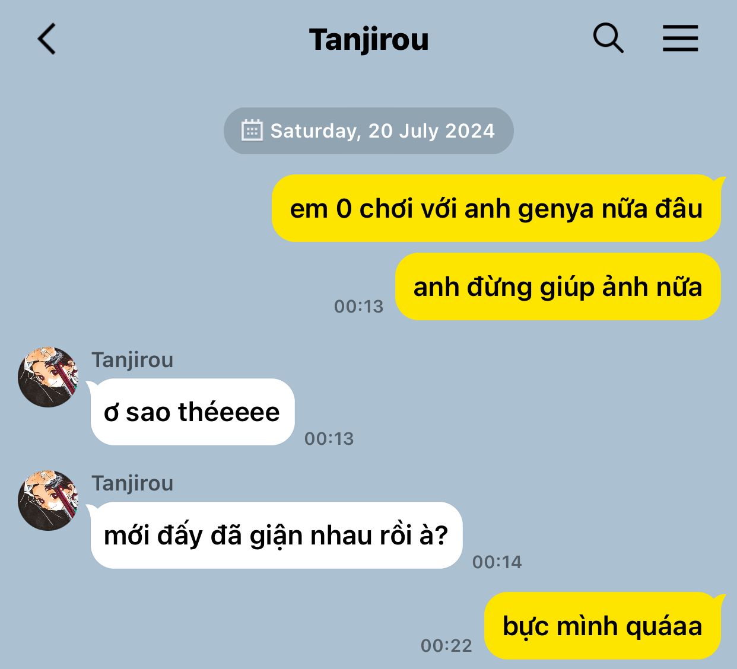Tap sender name Tanjirou above 'mới đấy' message
The width and height of the screenshot is (737, 669).
[x=132, y=483]
